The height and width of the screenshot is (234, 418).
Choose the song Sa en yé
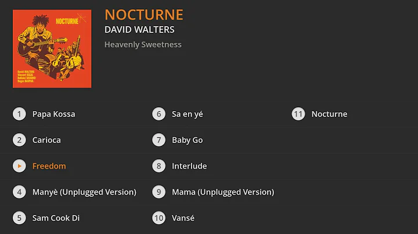click(x=187, y=114)
